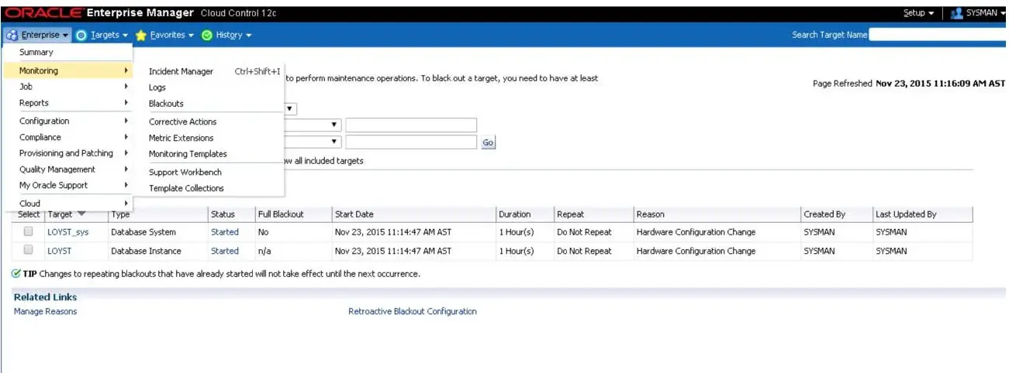Click the Go search button
This screenshot has height=373, width=1009.
point(488,142)
